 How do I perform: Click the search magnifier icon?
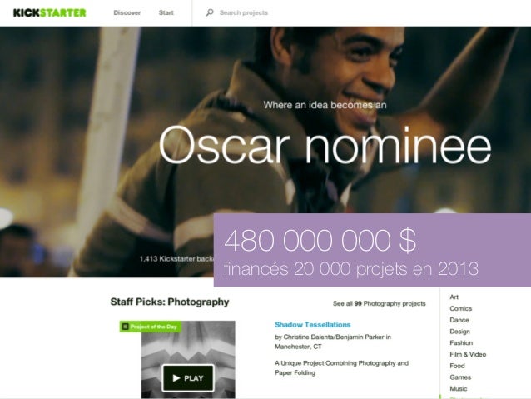coord(210,12)
